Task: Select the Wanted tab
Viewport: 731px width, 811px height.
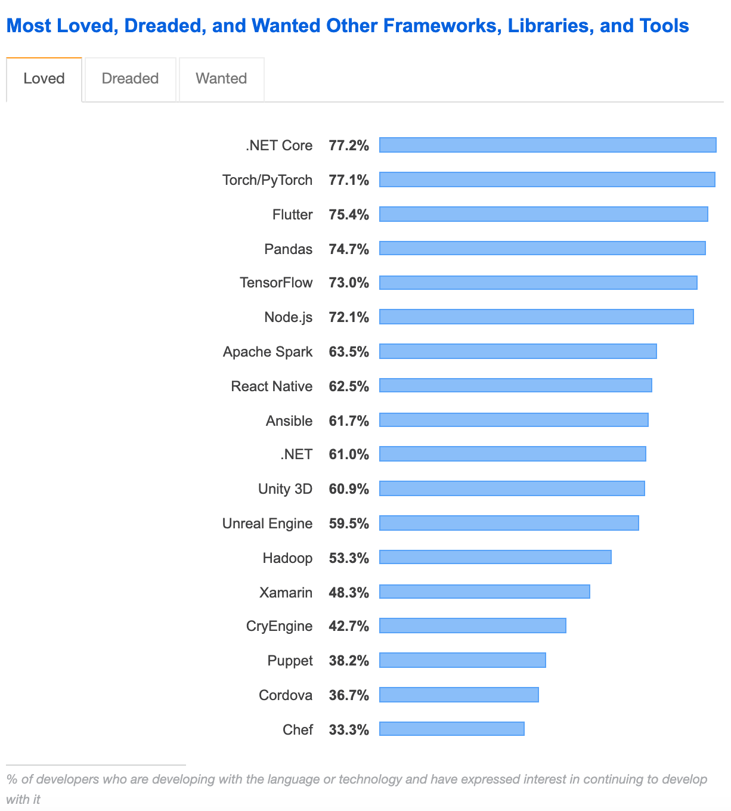Action: (221, 79)
